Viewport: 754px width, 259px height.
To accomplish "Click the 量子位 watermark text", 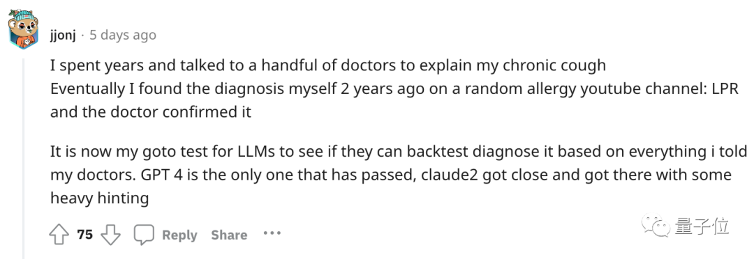I will point(702,226).
